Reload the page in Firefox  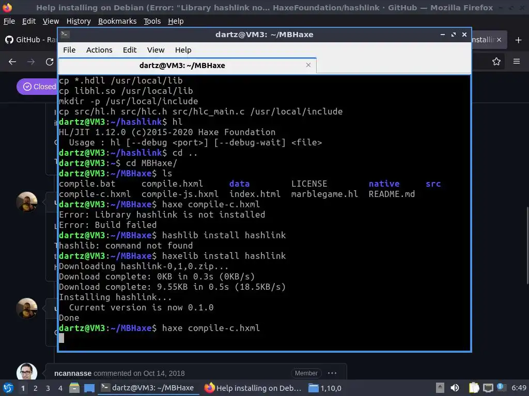click(x=50, y=62)
